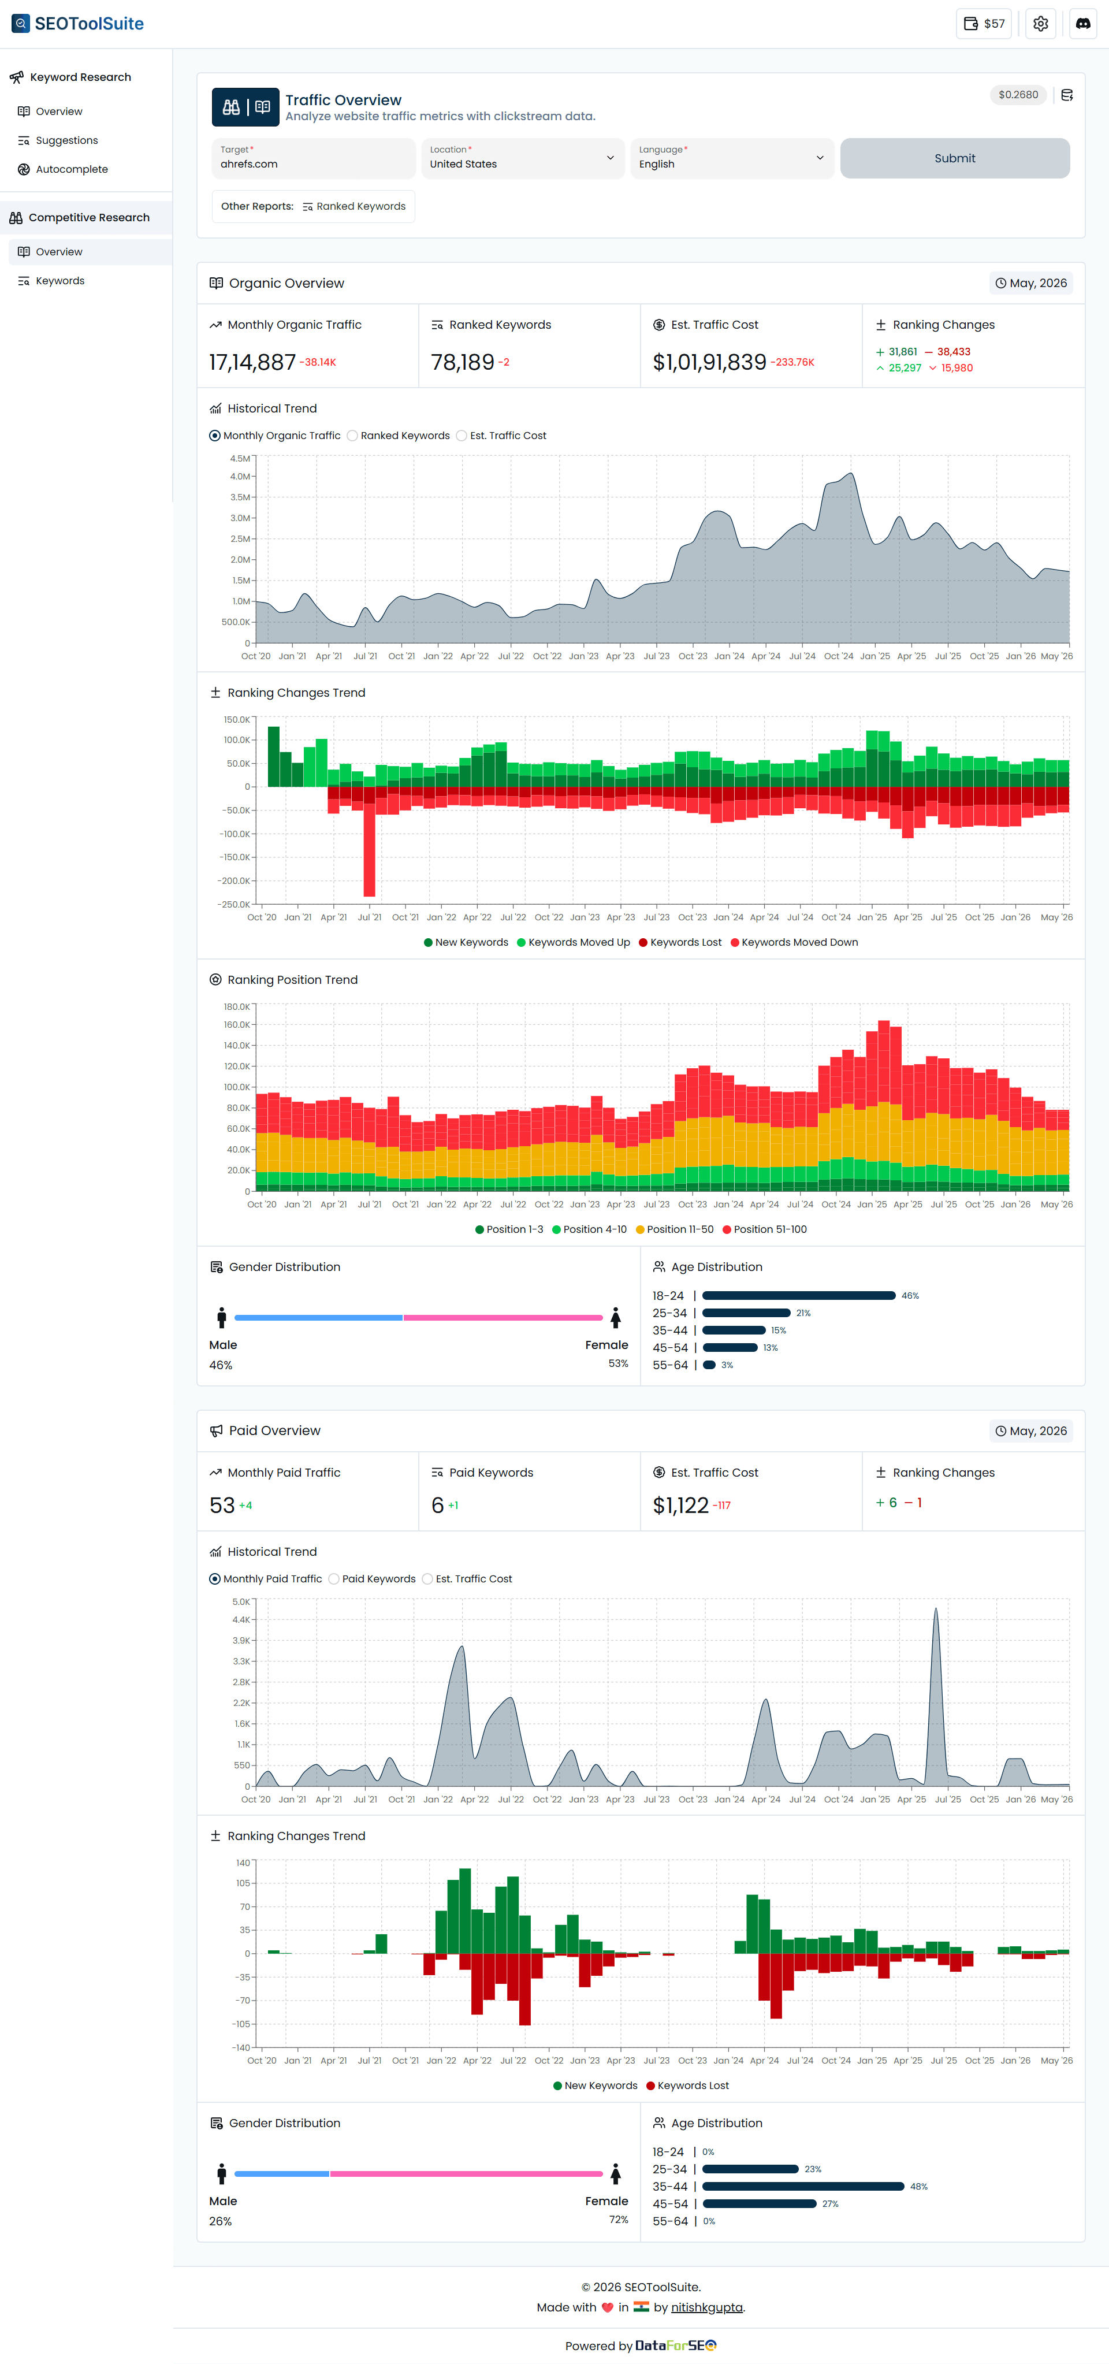Click the Ranking Position Trend target icon
Screen dimensions: 1109x2364
215,980
